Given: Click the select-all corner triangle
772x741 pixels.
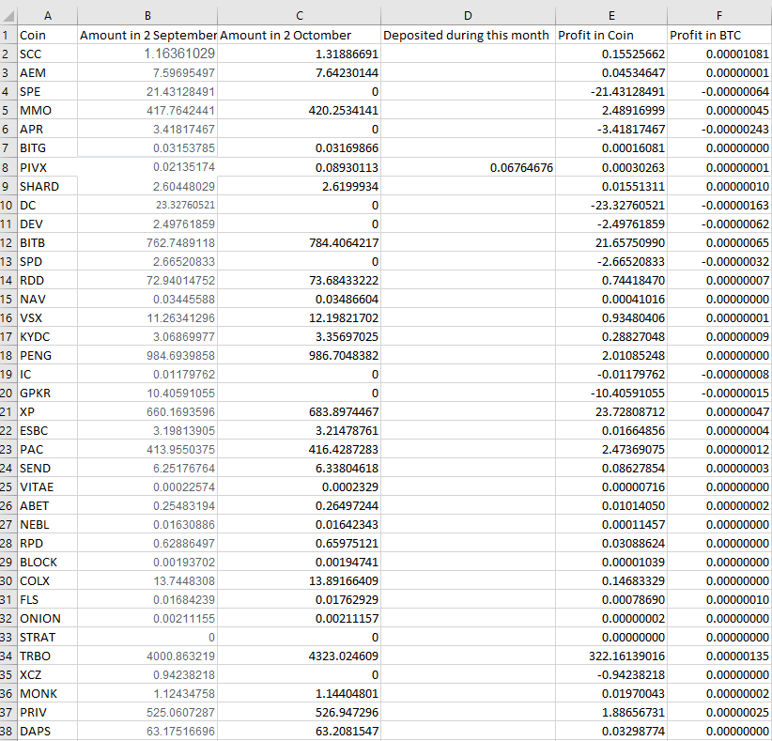Looking at the screenshot, I should pos(8,16).
